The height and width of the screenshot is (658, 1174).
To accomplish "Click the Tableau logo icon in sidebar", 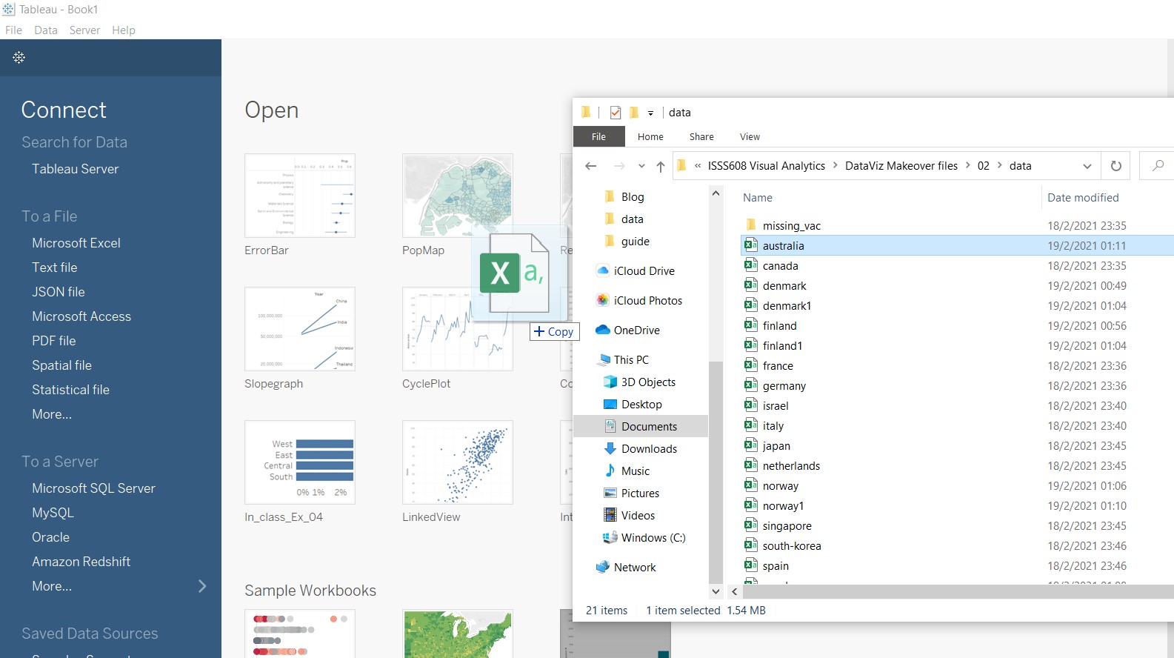I will 19,58.
